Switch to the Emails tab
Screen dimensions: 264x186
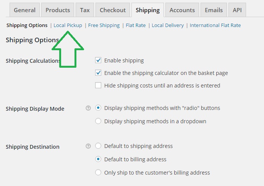point(214,10)
